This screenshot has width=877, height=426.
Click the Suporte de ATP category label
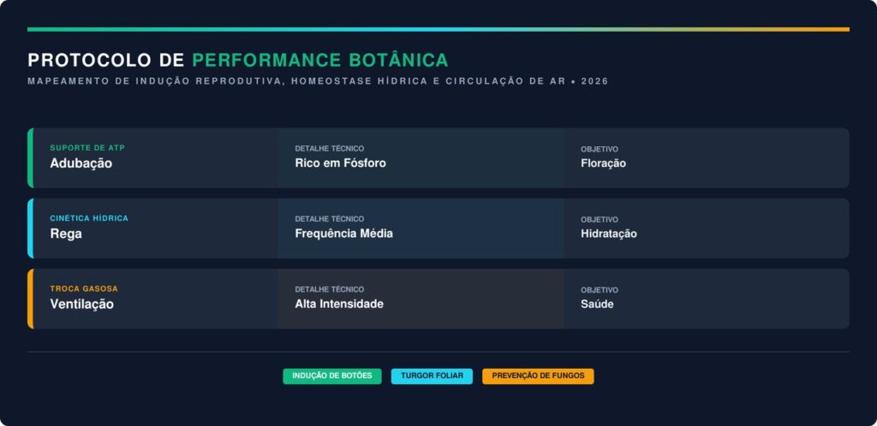87,148
